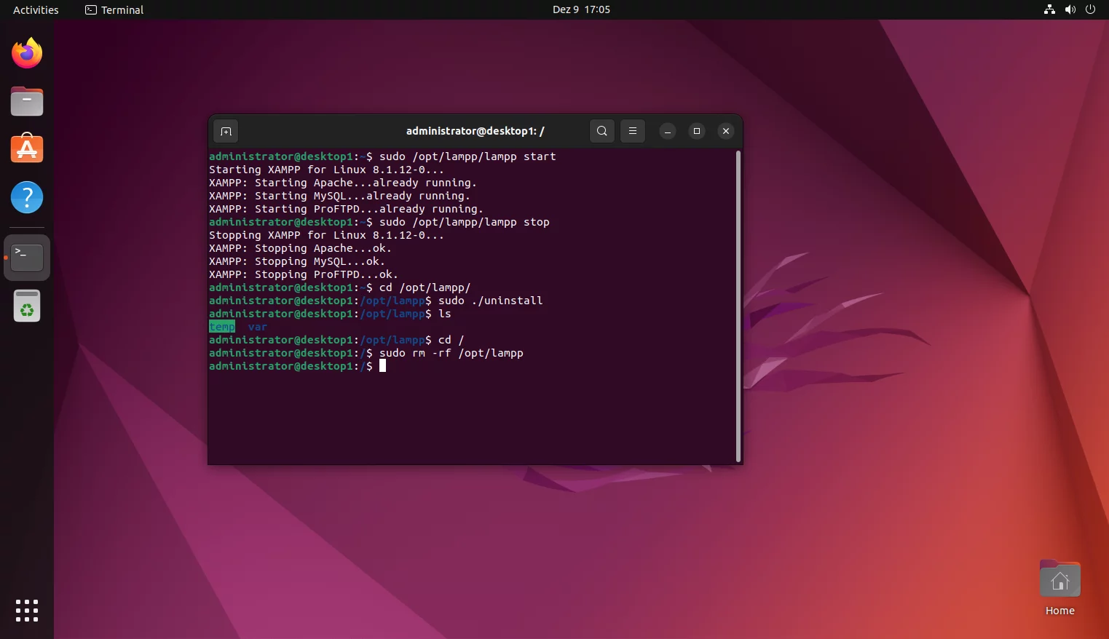The image size is (1109, 639).
Task: Launch Ubuntu Software from the dock
Action: 27,148
